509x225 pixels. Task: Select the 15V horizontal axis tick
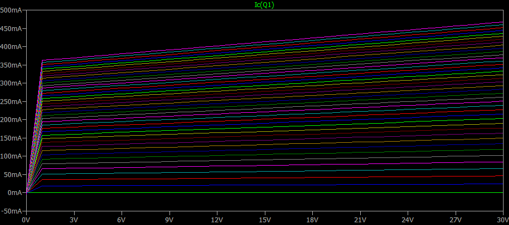(264, 220)
